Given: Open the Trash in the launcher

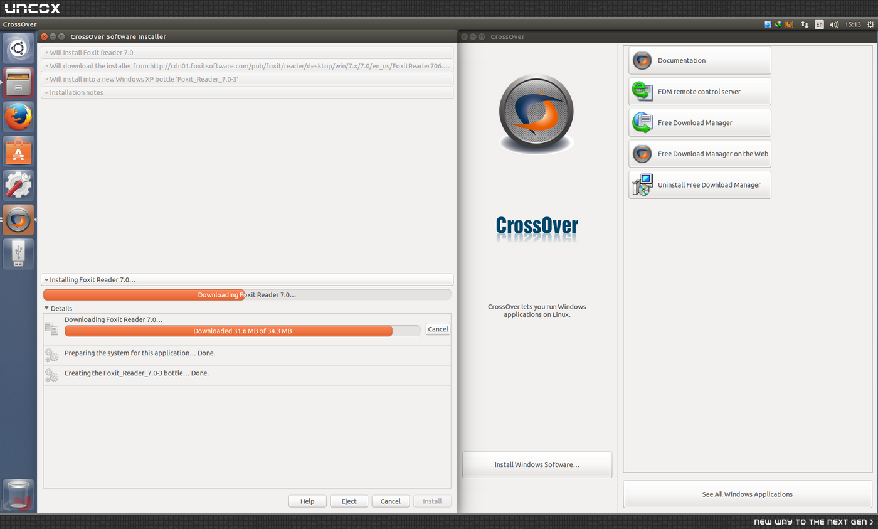Looking at the screenshot, I should coord(18,494).
